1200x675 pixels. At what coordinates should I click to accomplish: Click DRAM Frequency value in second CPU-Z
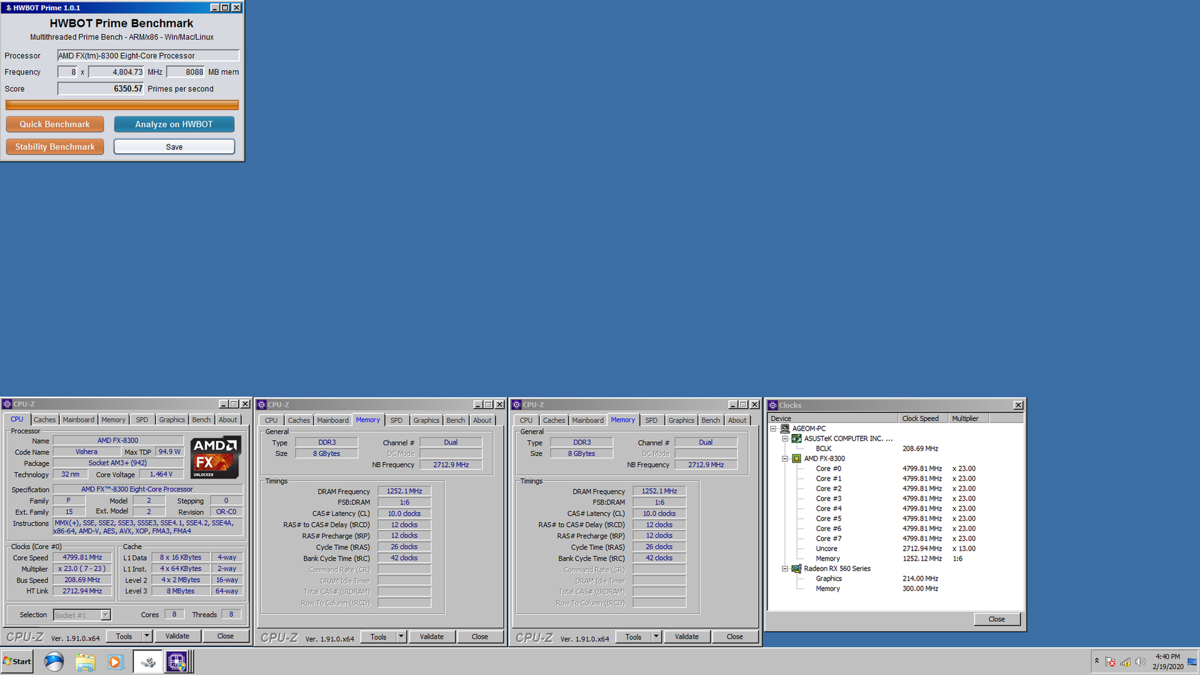tap(404, 491)
